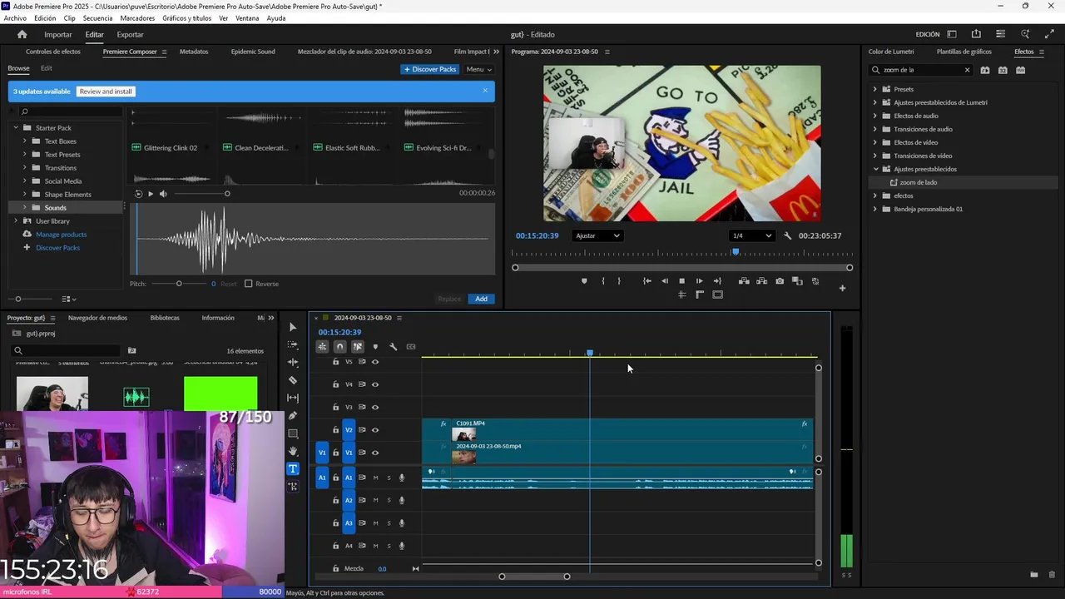
Task: Expand the Transitions folder in Premiere Composer
Action: coord(25,168)
